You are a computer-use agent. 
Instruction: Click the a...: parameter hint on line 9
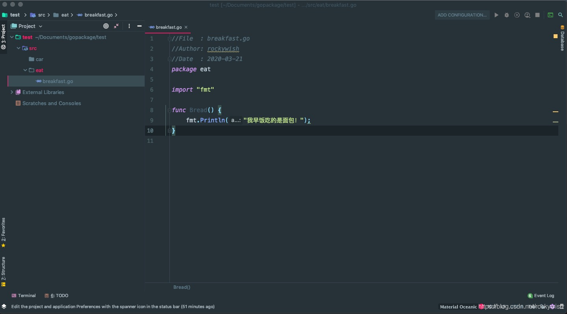[236, 120]
